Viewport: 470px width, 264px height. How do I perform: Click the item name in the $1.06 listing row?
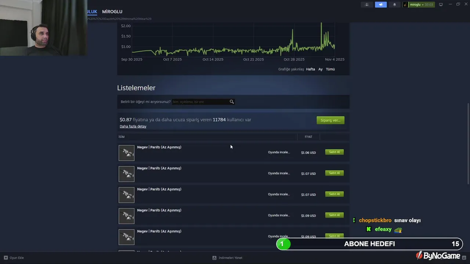pyautogui.click(x=159, y=147)
